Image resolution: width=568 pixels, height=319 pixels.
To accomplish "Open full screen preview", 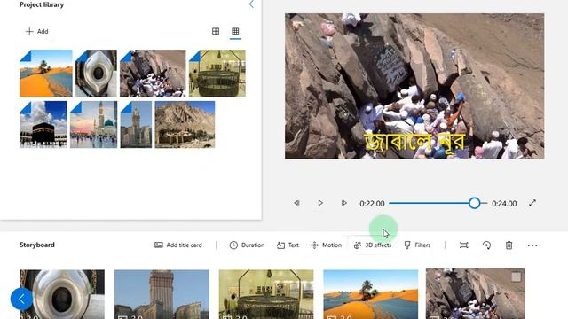I will [532, 203].
